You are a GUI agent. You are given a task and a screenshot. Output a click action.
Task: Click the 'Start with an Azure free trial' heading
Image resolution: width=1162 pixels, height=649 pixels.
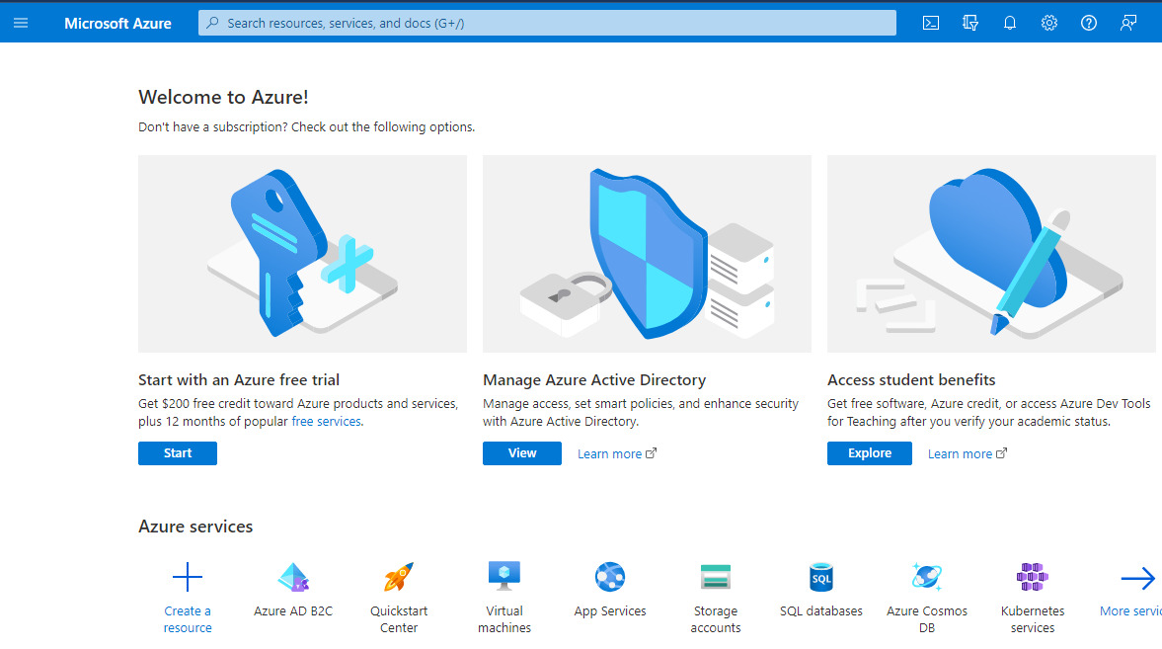click(x=239, y=379)
